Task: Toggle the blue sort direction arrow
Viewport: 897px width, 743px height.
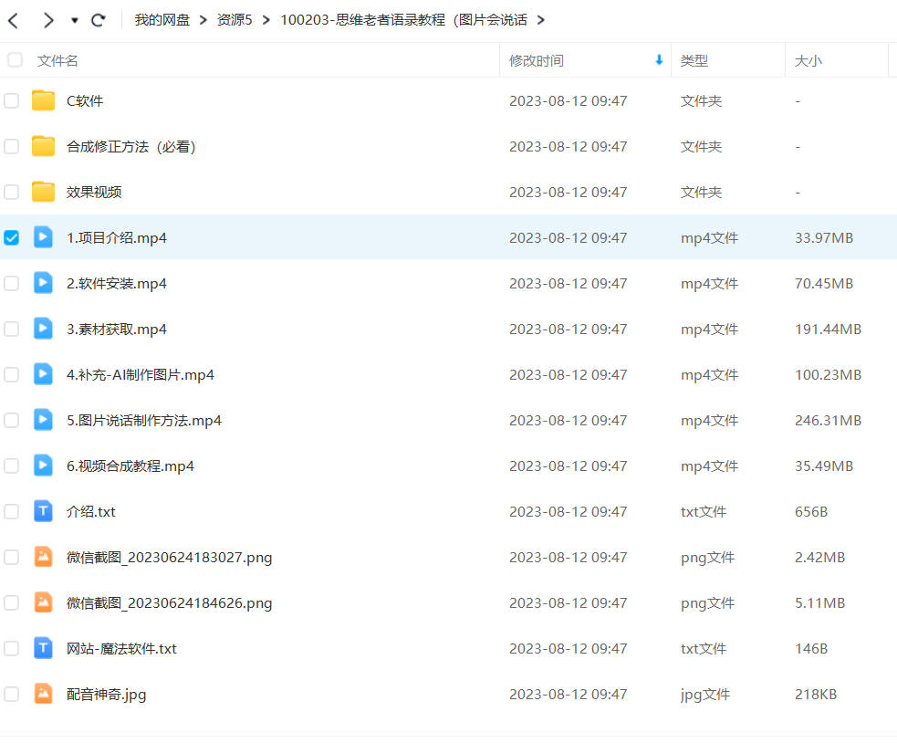Action: click(659, 60)
